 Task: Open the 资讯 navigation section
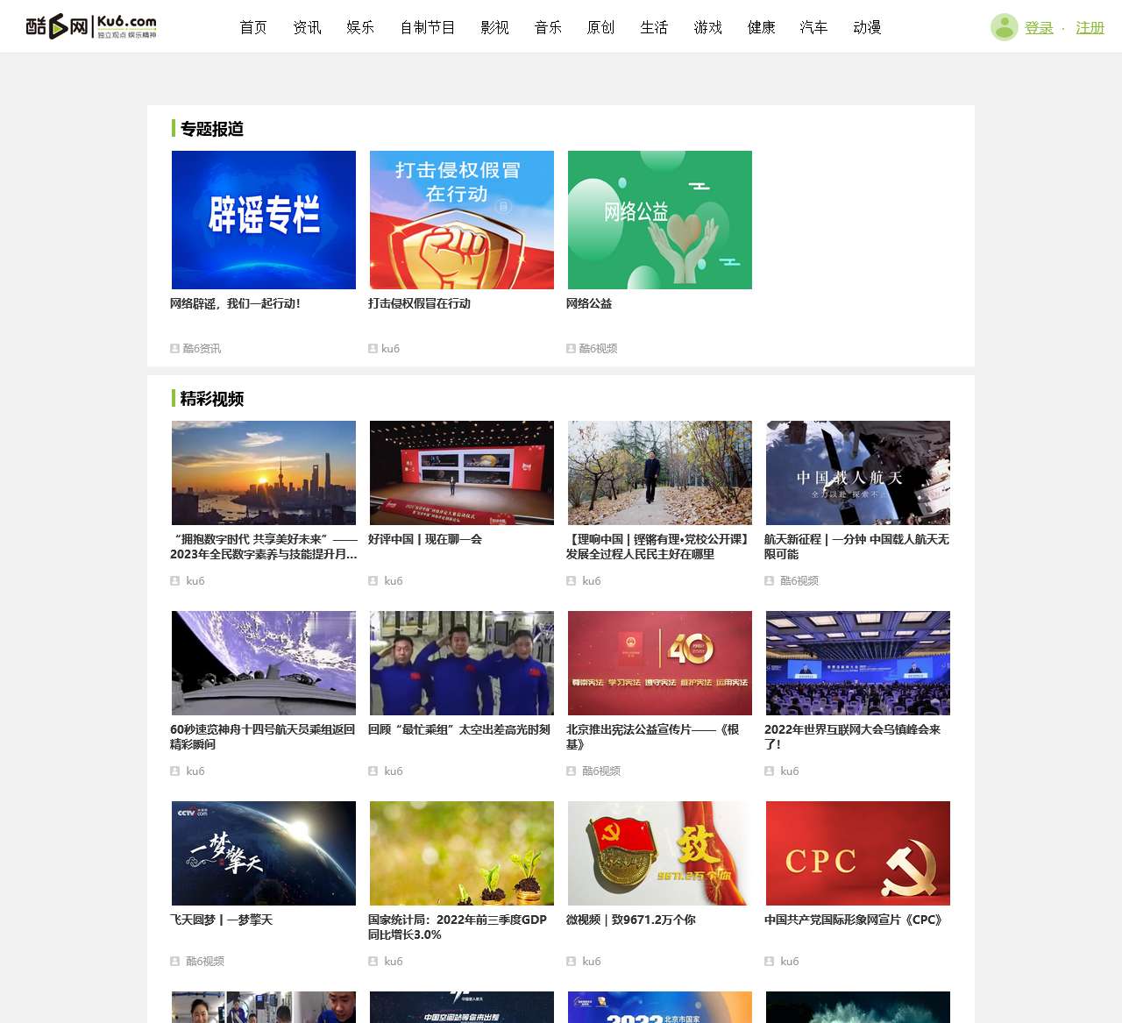(x=307, y=27)
